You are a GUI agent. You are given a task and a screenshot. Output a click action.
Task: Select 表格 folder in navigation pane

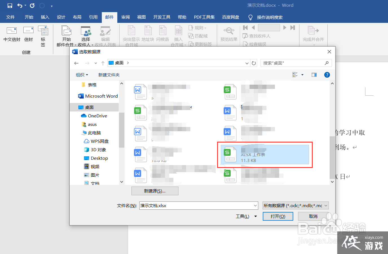click(92, 85)
